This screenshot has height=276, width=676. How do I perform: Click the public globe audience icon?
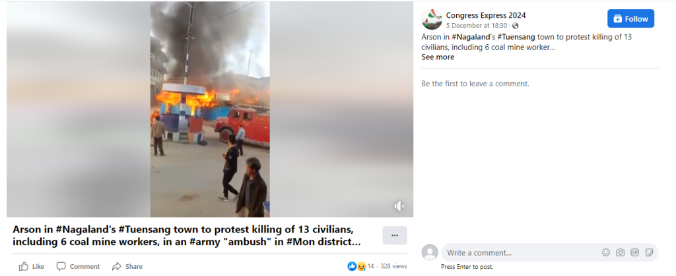tap(515, 26)
